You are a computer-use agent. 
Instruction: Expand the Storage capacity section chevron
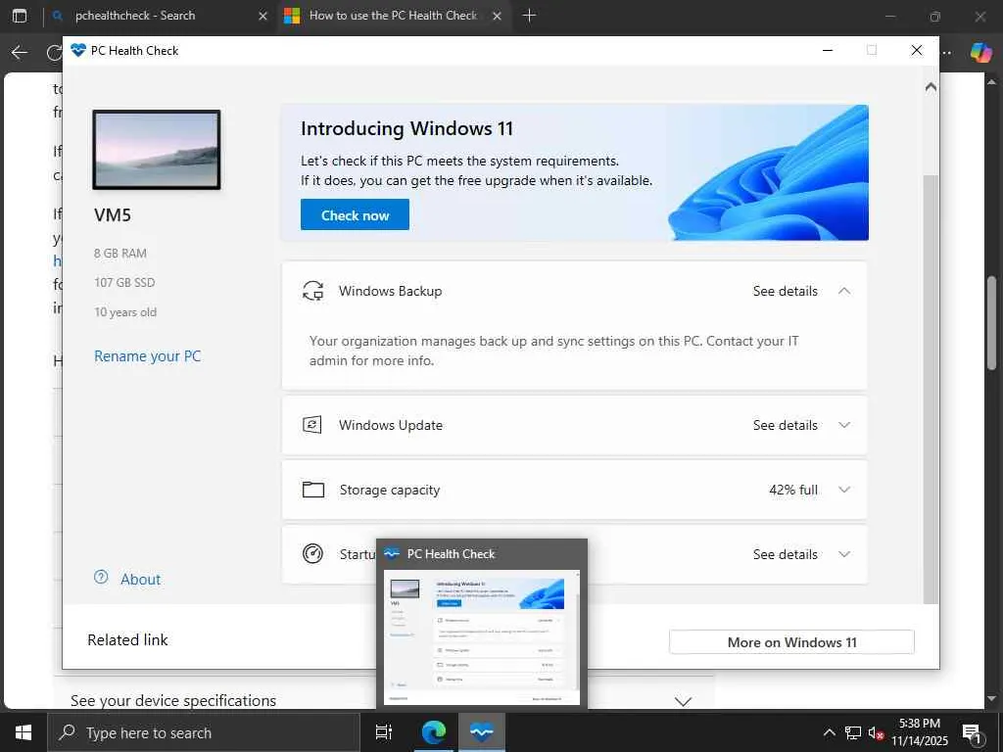[844, 490]
